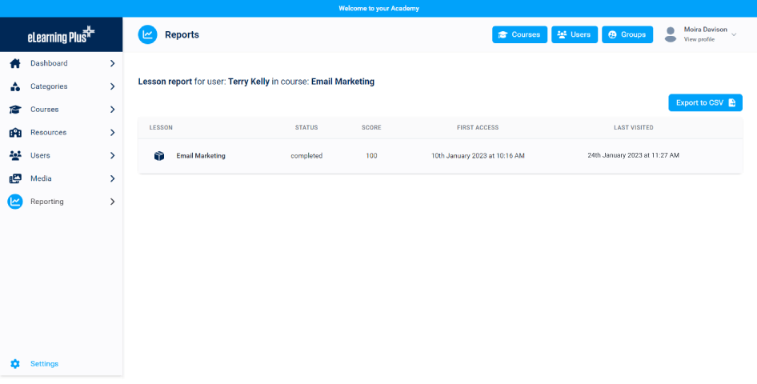Click the Resources icon in sidebar

click(x=15, y=133)
